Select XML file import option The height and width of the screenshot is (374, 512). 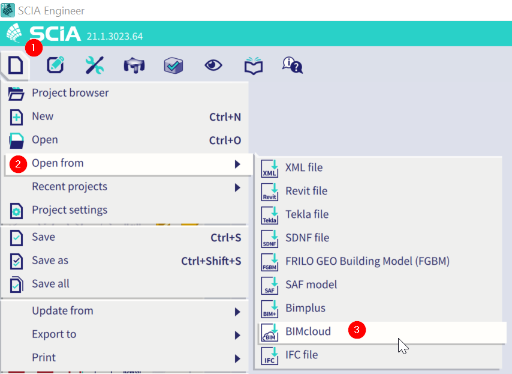[379, 167]
